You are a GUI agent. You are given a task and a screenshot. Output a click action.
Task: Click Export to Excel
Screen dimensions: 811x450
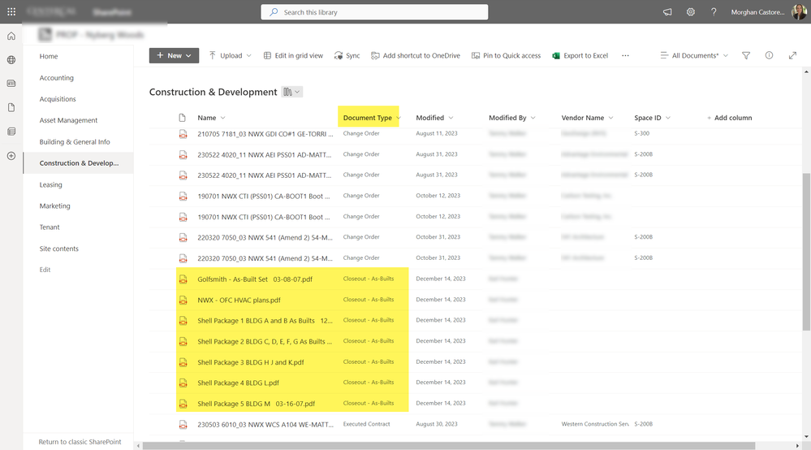click(580, 55)
